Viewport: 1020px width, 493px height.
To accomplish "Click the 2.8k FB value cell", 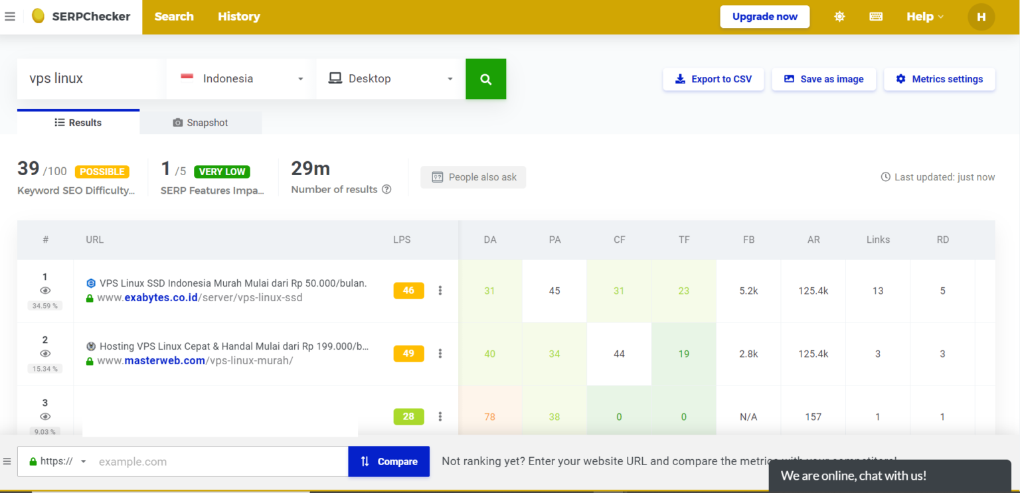I will 748,354.
